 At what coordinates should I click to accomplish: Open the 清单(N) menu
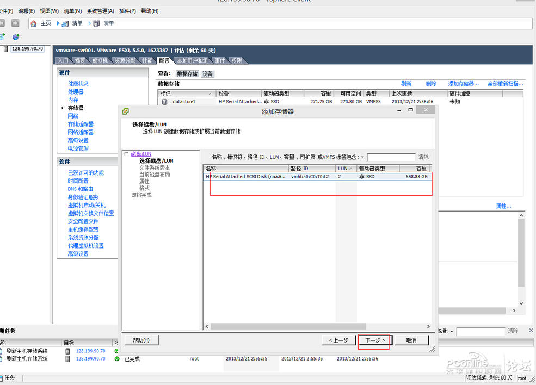(73, 11)
